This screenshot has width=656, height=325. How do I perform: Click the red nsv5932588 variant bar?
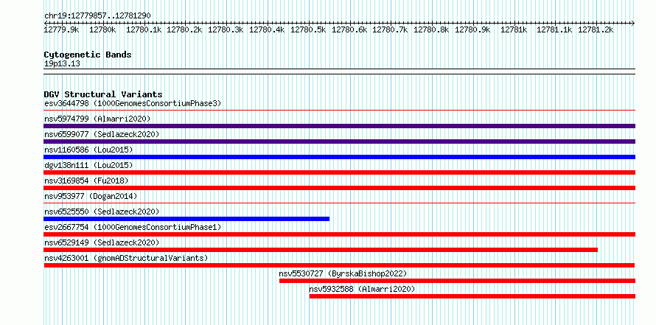[x=472, y=296]
